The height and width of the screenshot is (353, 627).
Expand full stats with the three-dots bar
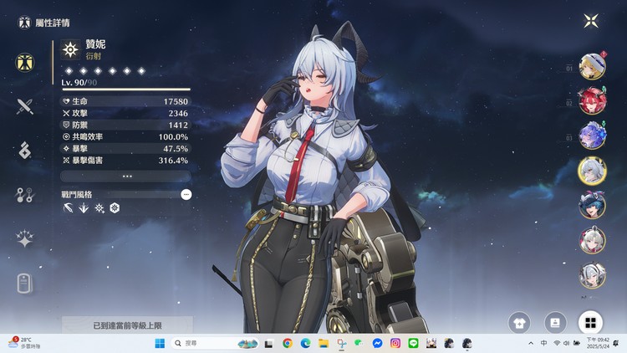[126, 176]
